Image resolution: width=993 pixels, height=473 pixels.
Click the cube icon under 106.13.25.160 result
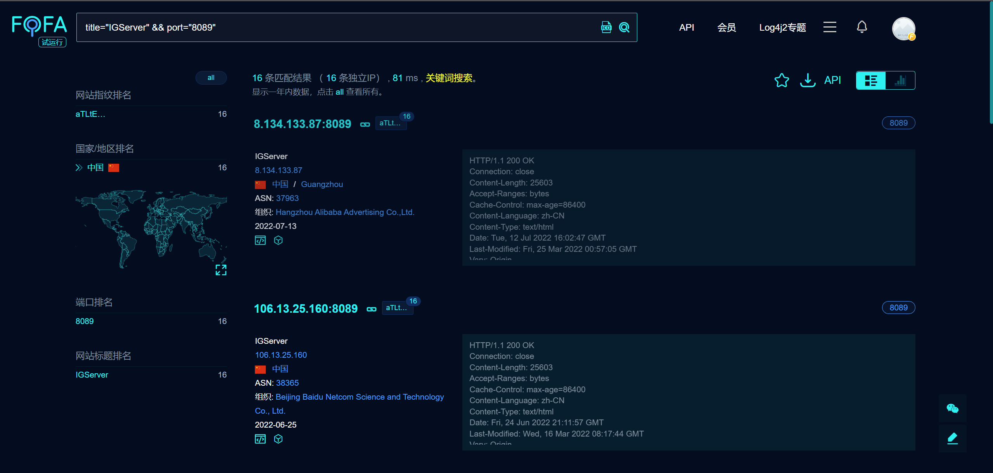tap(278, 439)
